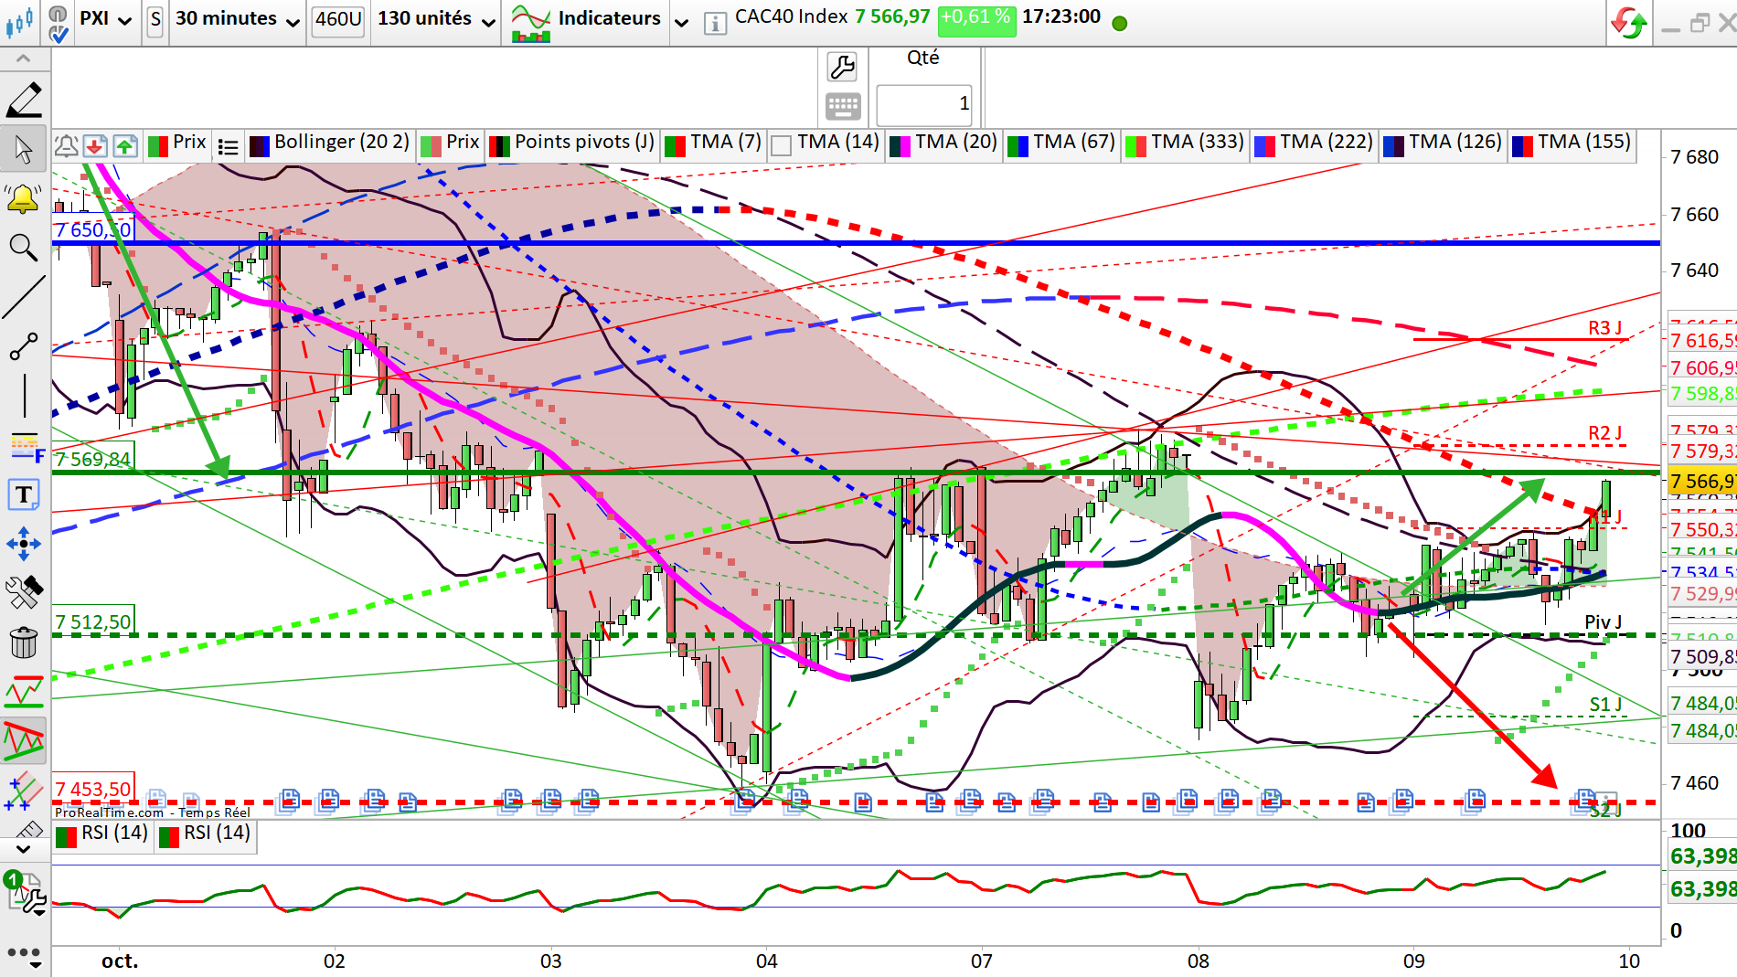Select the magnifier zoom tool

pos(24,248)
